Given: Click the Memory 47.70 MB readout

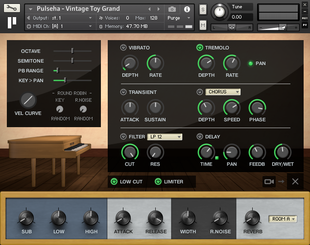Looking at the screenshot, I should pos(126,26).
